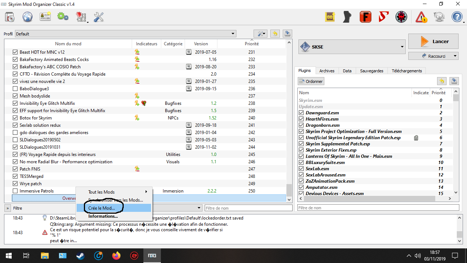Click the greyed update globe icon

439,17
